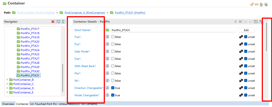Switch to the Overview tab
Screen dimensions: 272x107
(8, 104)
